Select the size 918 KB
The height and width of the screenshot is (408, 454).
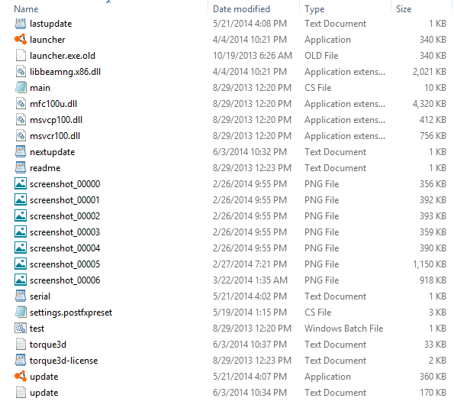(x=433, y=280)
